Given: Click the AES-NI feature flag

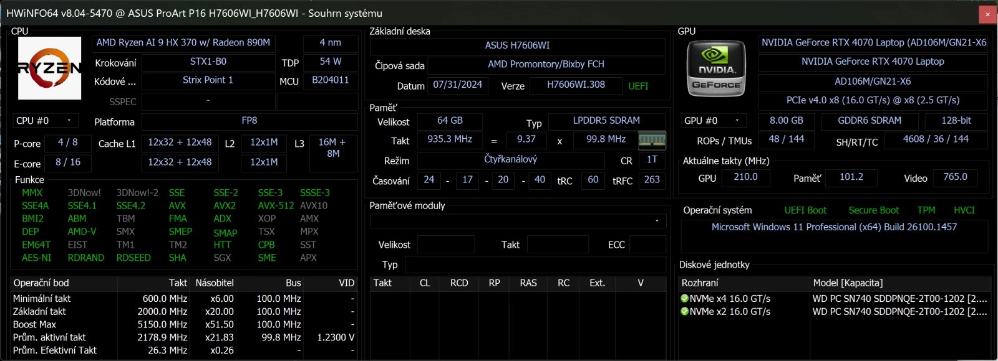Looking at the screenshot, I should (x=37, y=258).
